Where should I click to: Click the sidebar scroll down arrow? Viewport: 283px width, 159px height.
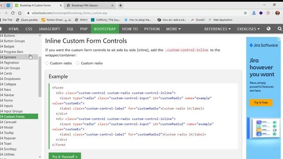pos(40,157)
